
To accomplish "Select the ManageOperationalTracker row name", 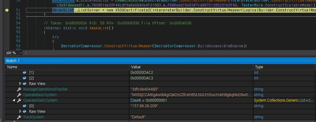I will coord(45,89).
